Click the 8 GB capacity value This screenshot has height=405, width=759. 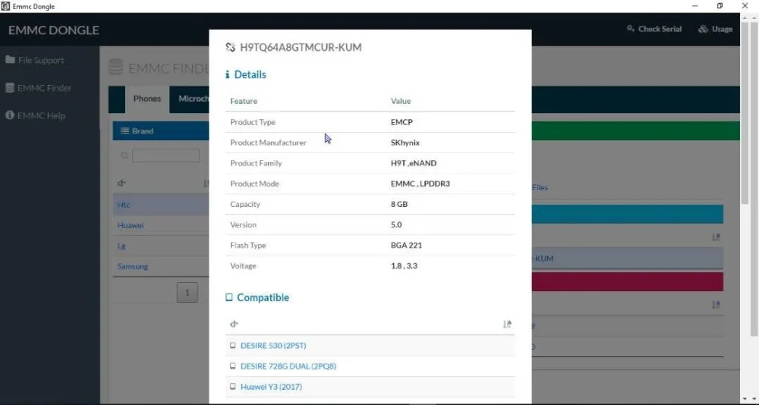point(399,204)
